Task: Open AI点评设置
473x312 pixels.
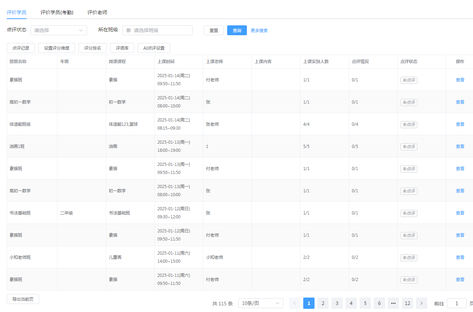Action: pos(154,48)
